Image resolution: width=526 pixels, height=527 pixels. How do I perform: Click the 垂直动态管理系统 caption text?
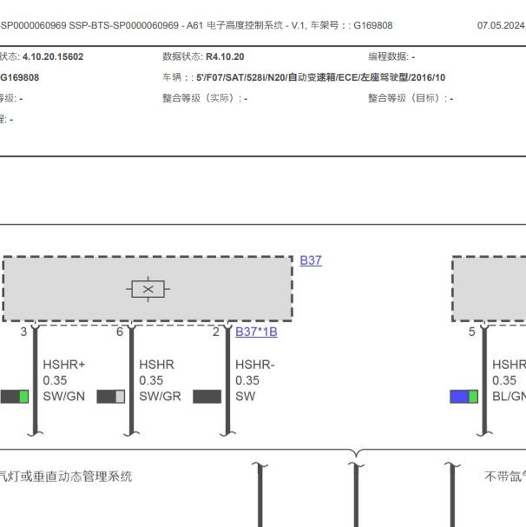tap(83, 477)
